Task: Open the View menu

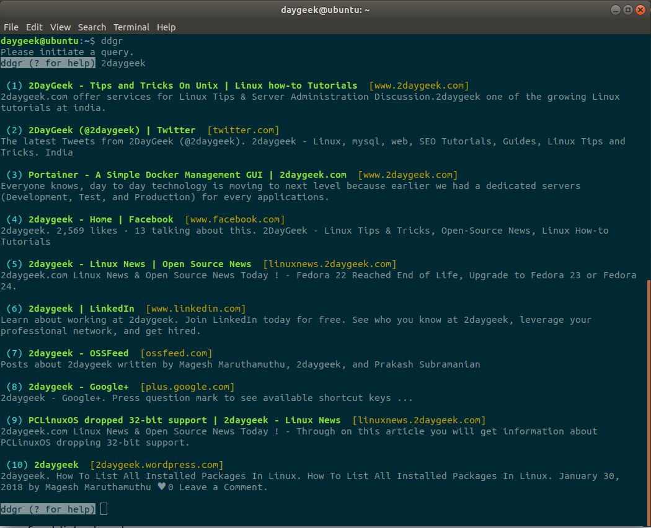Action: (60, 27)
